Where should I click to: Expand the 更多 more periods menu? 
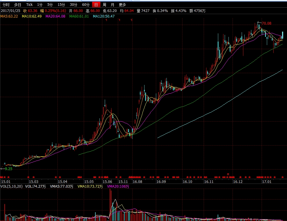coord(123,5)
